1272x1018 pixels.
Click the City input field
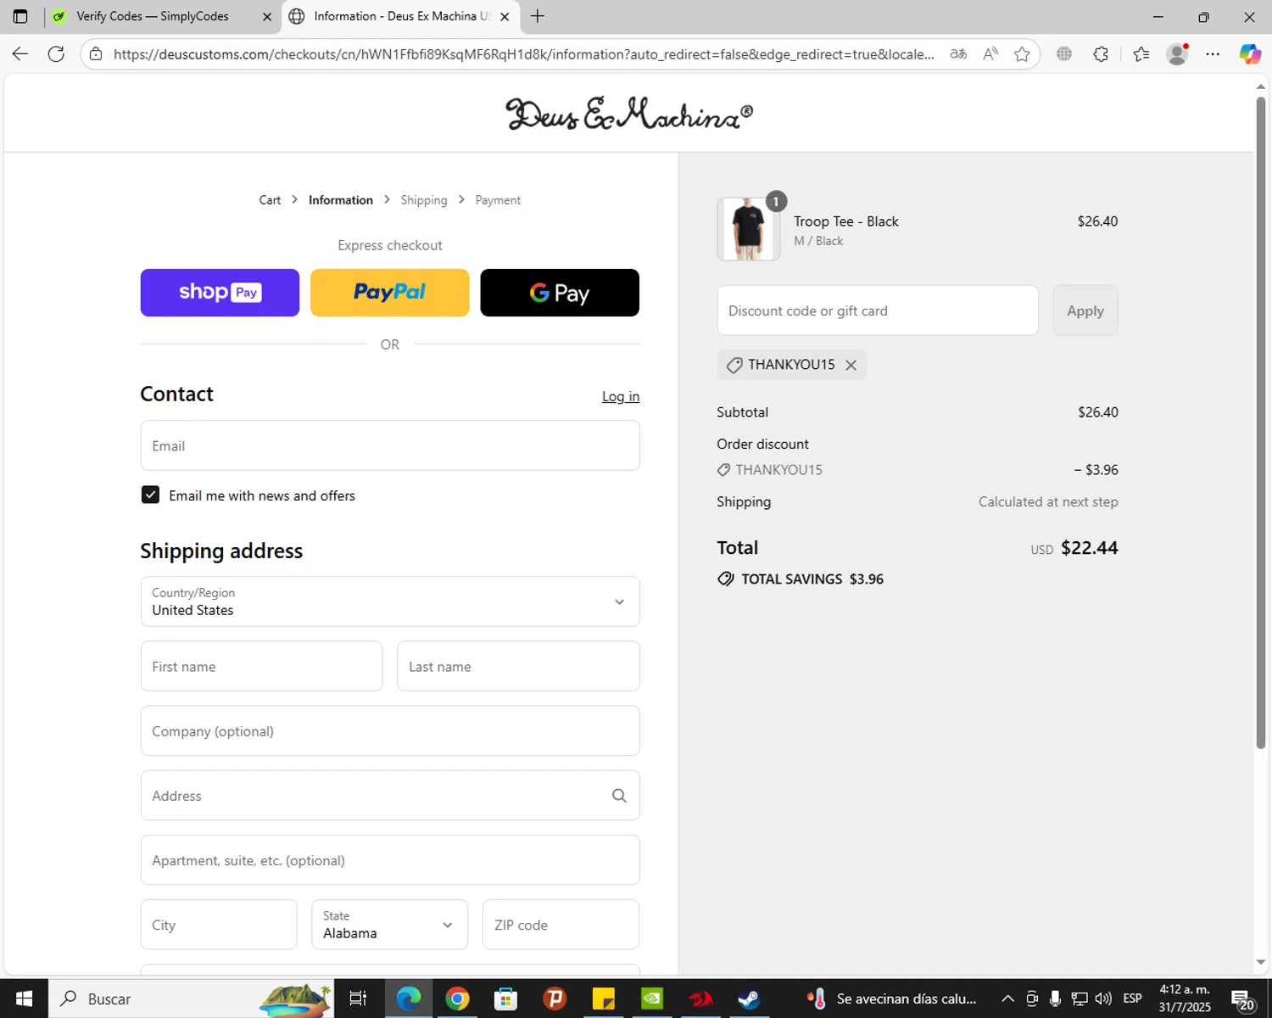219,925
